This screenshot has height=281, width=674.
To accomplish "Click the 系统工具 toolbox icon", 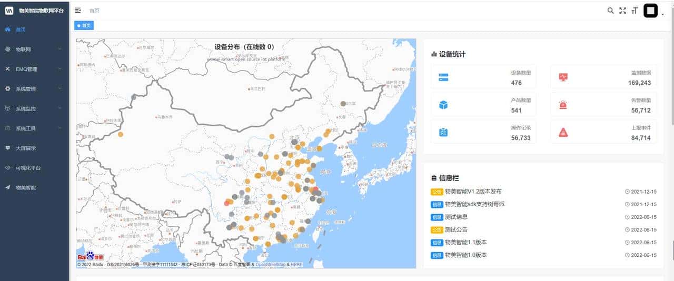I will pos(7,128).
